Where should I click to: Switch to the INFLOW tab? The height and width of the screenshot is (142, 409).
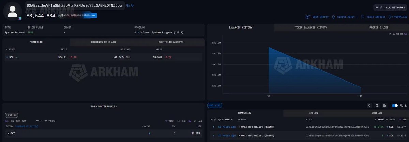coord(313,113)
